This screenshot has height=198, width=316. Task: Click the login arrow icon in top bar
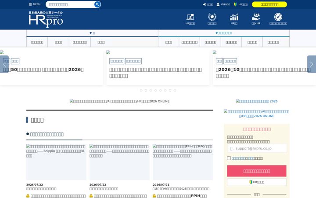205,4
